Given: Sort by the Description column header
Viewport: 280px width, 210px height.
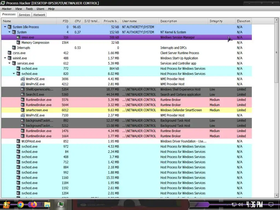Looking at the screenshot, I should (183, 21).
